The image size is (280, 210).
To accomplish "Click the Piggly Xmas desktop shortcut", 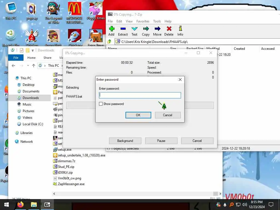I will [x=96, y=11].
